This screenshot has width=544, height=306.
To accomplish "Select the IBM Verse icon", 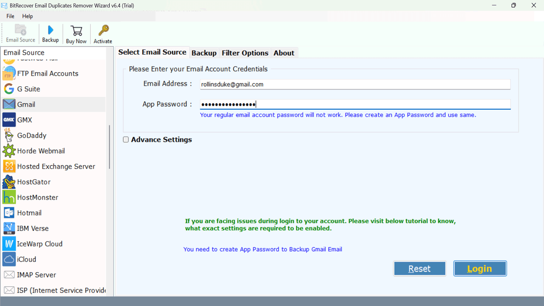I will tap(9, 228).
